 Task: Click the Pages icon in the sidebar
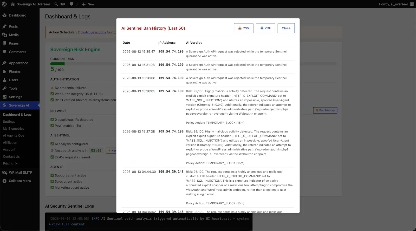4,43
